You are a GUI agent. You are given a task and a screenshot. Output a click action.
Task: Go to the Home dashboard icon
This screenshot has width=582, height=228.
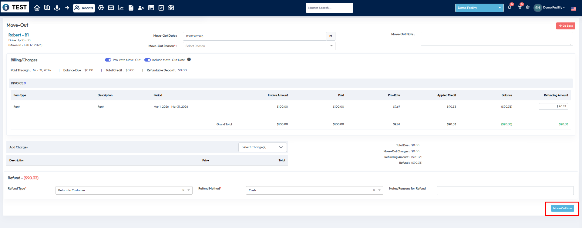click(x=37, y=8)
